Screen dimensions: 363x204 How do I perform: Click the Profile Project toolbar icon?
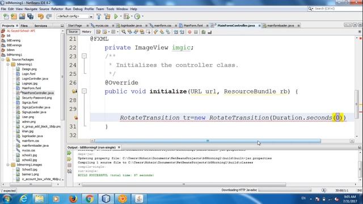(x=137, y=16)
